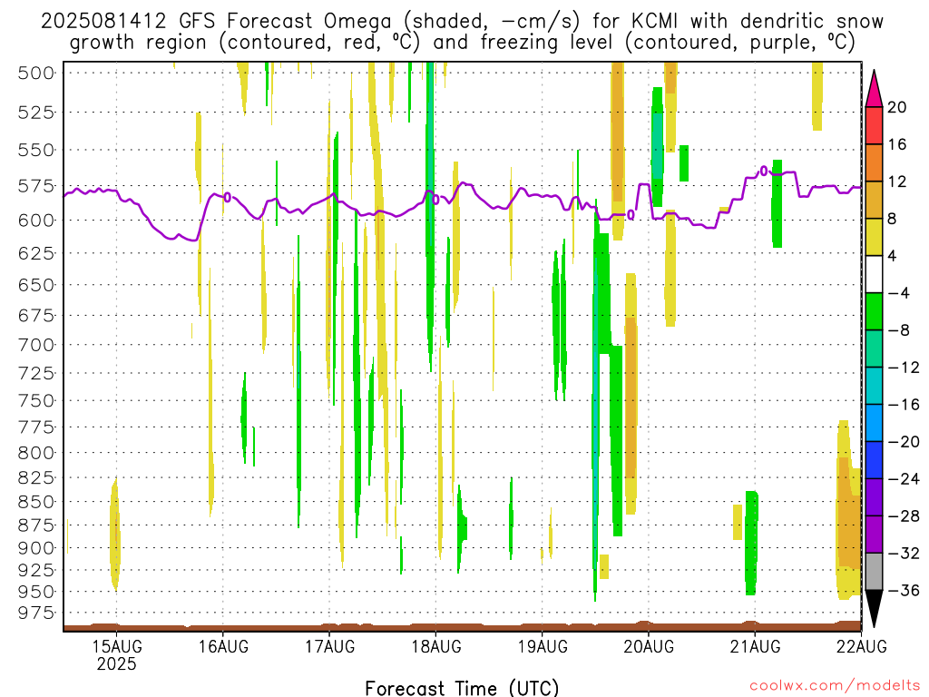Click the 18AUG date axis label
This screenshot has height=697, width=929.
pos(436,646)
